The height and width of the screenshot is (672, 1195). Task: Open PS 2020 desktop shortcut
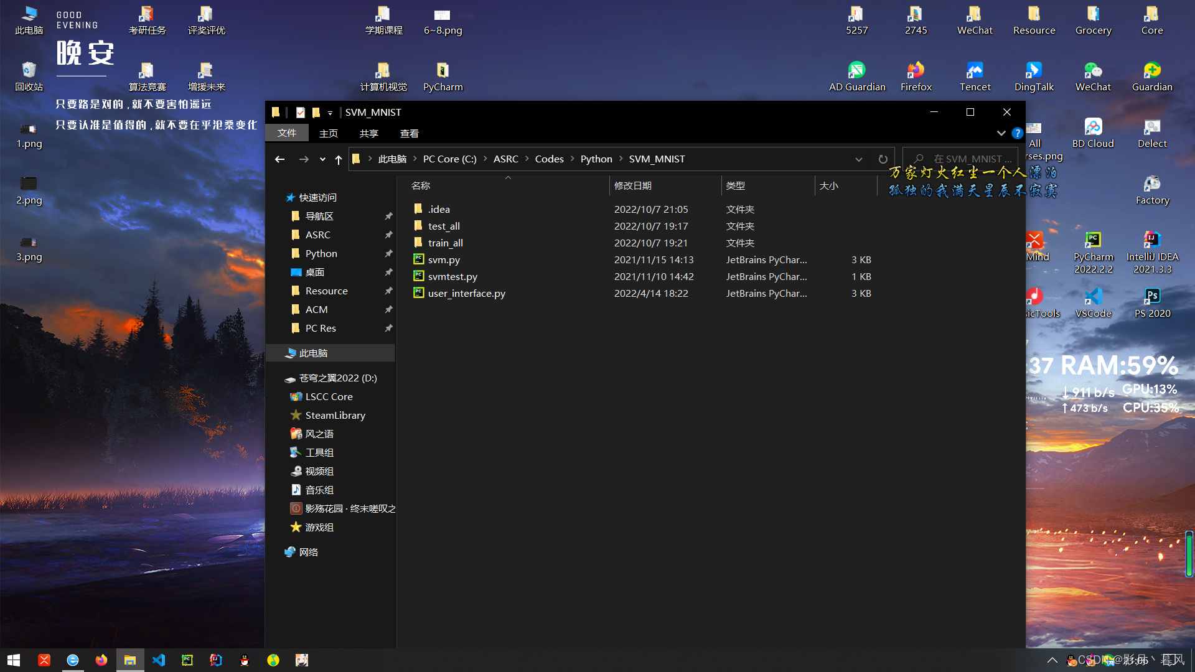pos(1152,303)
